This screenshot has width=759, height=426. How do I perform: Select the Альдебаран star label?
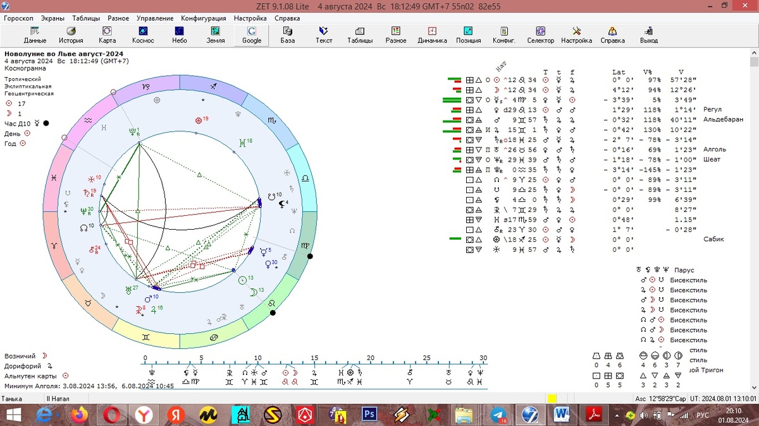point(723,119)
